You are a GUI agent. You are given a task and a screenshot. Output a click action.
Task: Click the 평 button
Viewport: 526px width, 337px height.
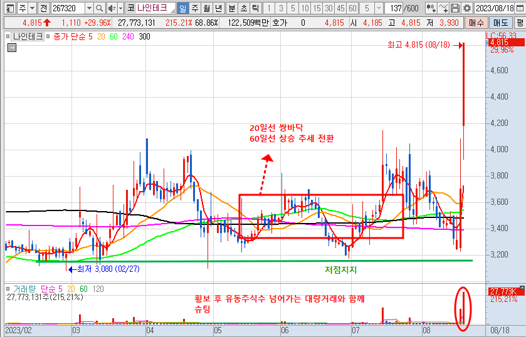coord(520,23)
